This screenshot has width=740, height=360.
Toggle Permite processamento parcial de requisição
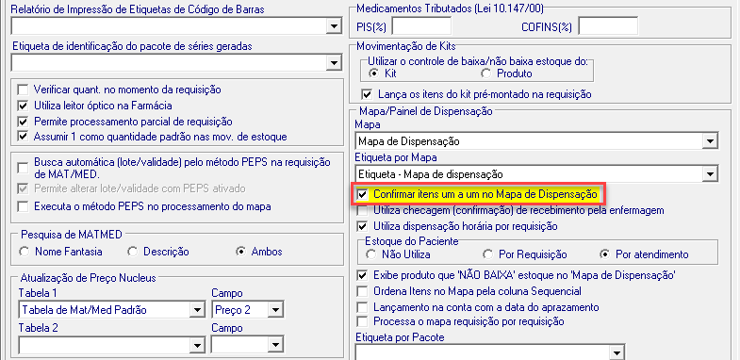pos(23,122)
